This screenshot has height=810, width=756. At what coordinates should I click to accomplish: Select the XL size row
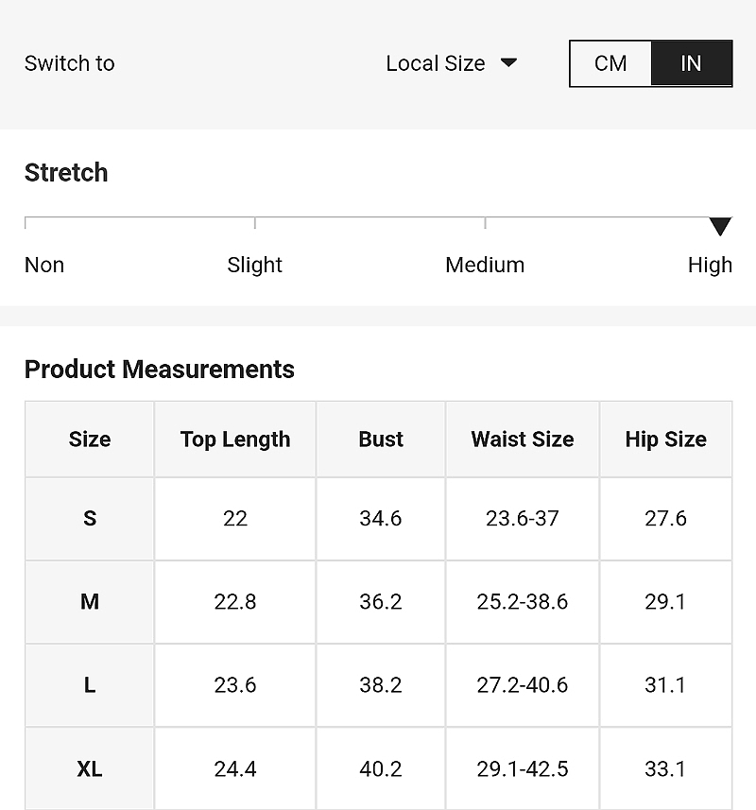point(379,768)
